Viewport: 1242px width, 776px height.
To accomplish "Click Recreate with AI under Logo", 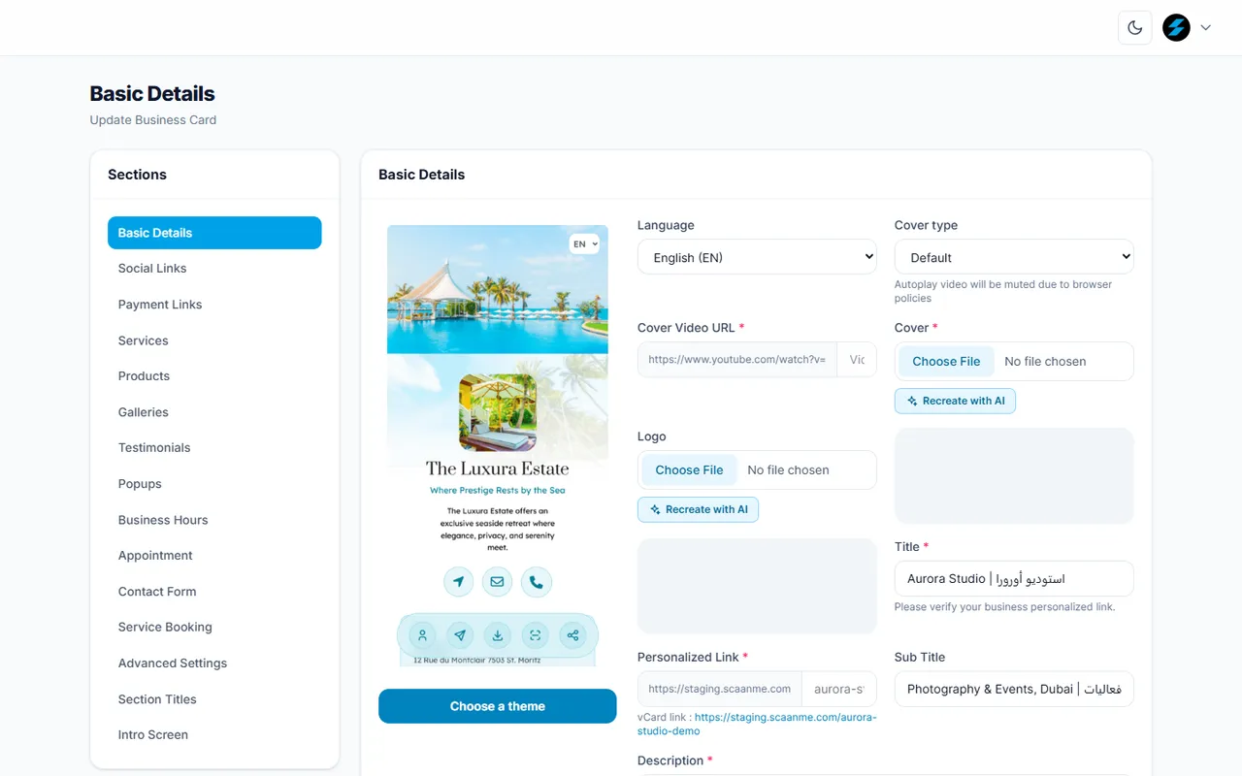I will click(698, 509).
